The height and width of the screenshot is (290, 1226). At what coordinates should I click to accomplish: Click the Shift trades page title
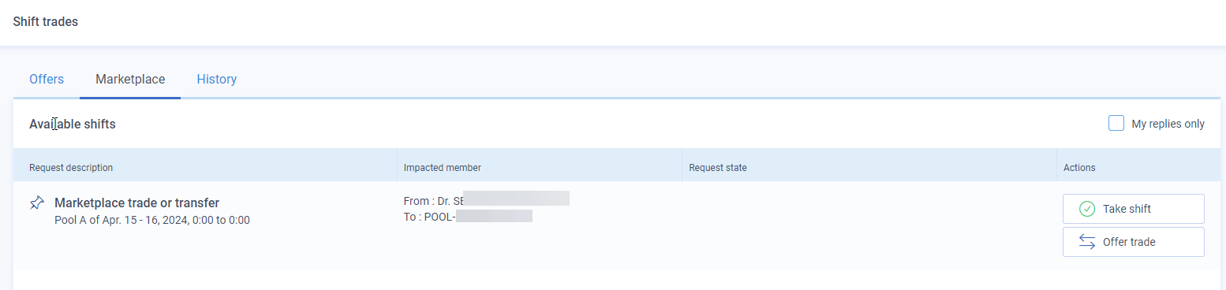click(x=46, y=21)
